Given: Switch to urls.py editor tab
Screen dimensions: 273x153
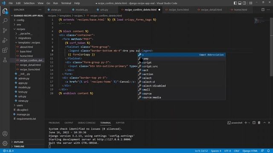Looking at the screenshot, I should (104, 10).
